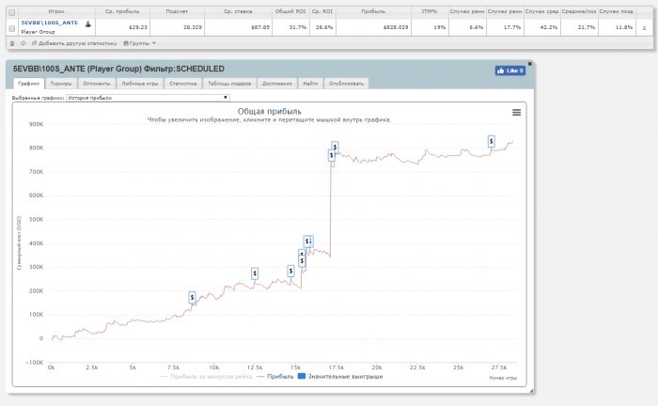Viewport: 658px width, 406px height.
Task: Switch to the Турниры tab
Action: (61, 84)
